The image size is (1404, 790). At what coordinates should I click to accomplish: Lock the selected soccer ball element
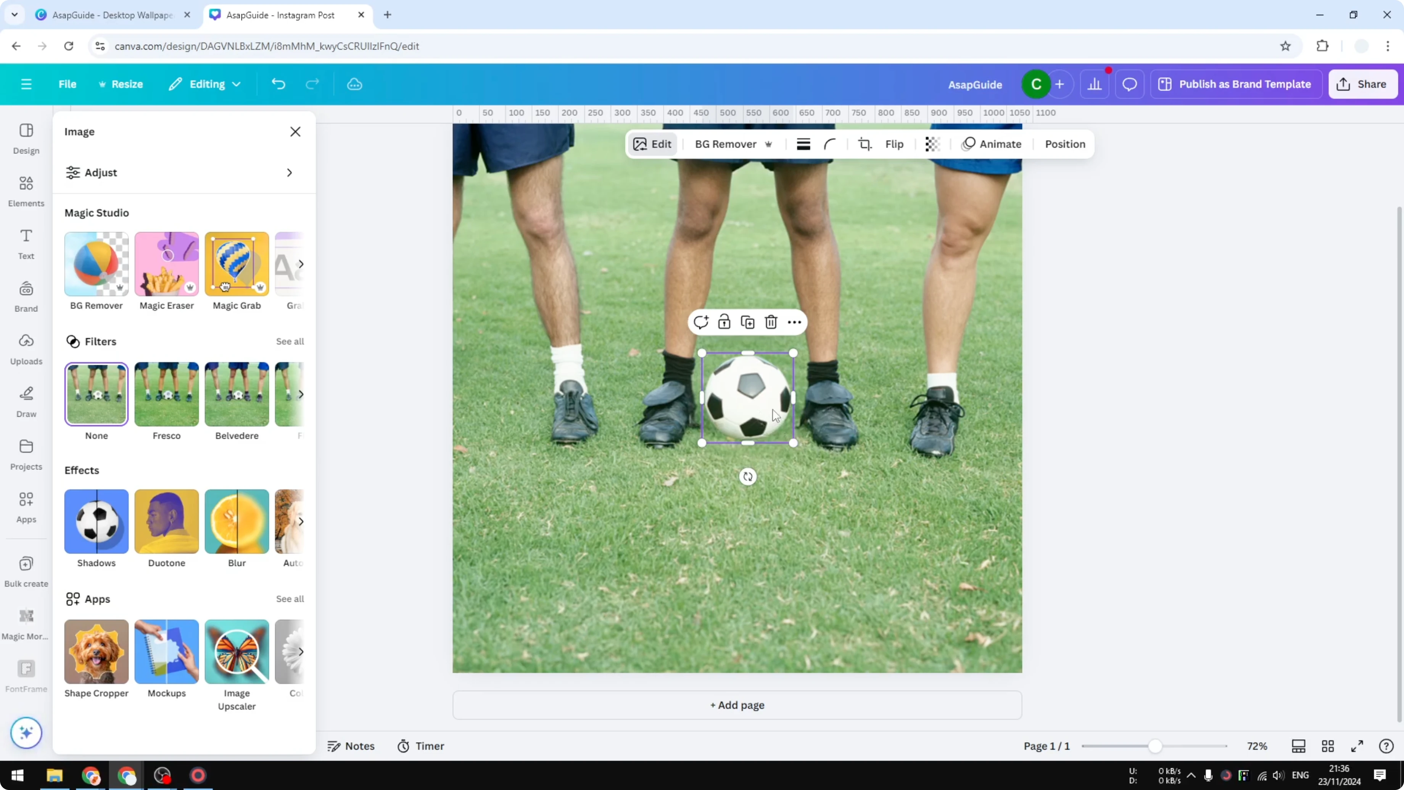[725, 322]
